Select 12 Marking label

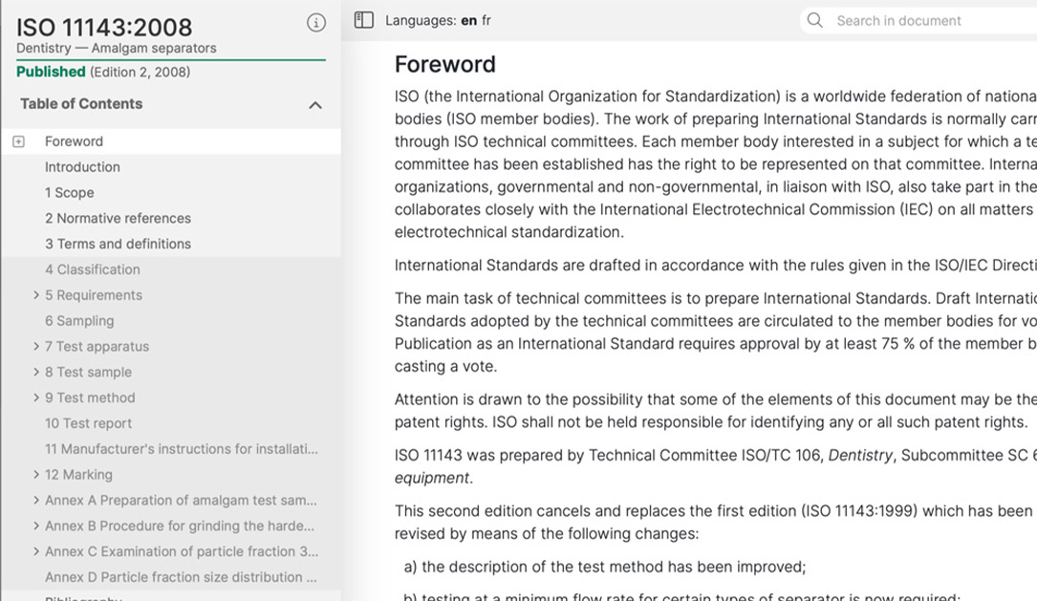78,475
